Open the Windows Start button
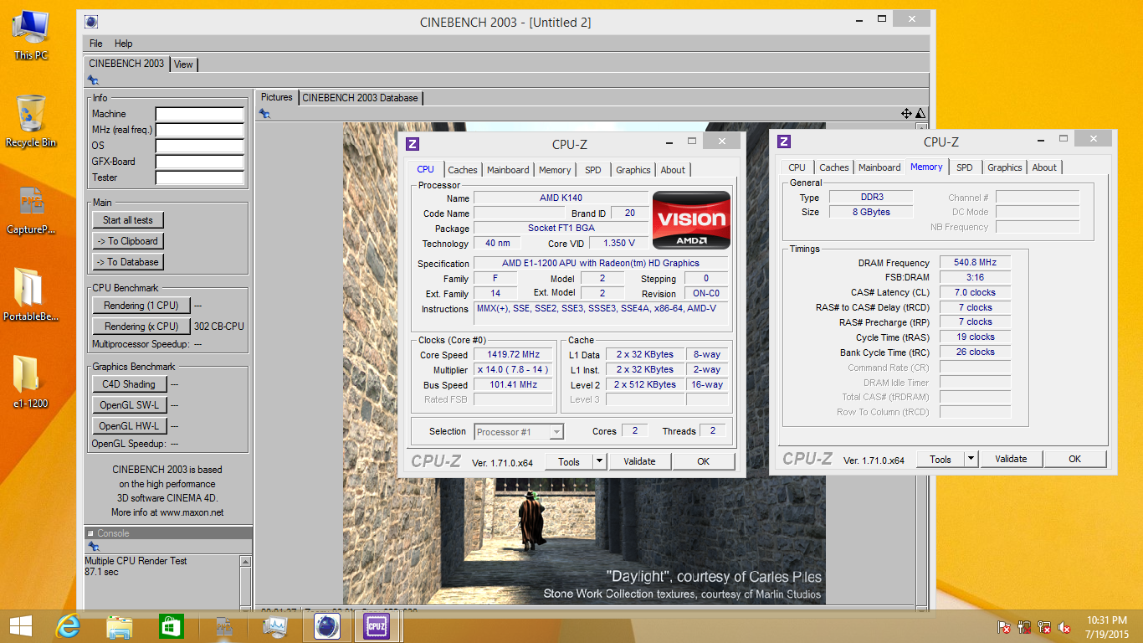 [x=21, y=626]
